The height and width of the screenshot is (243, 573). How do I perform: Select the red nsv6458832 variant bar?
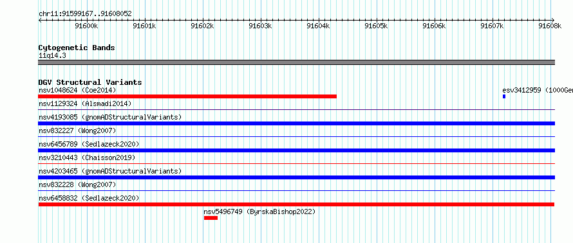[x=296, y=204]
